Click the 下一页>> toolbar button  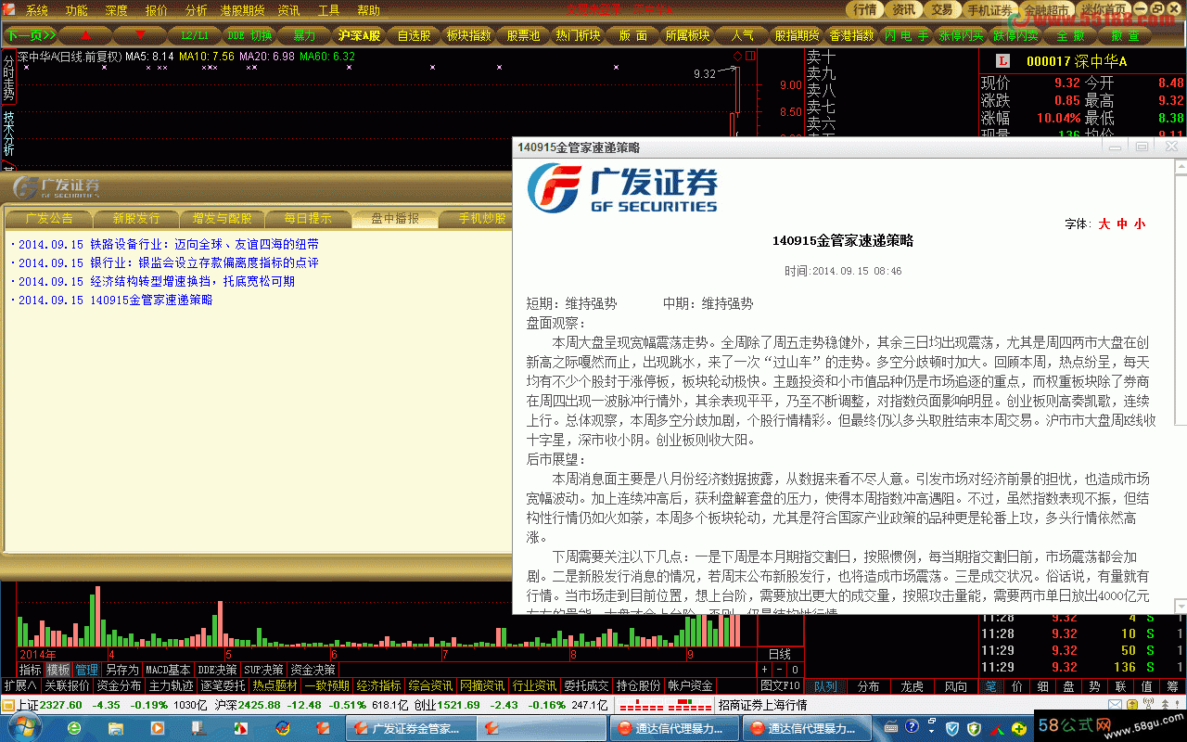tap(31, 35)
